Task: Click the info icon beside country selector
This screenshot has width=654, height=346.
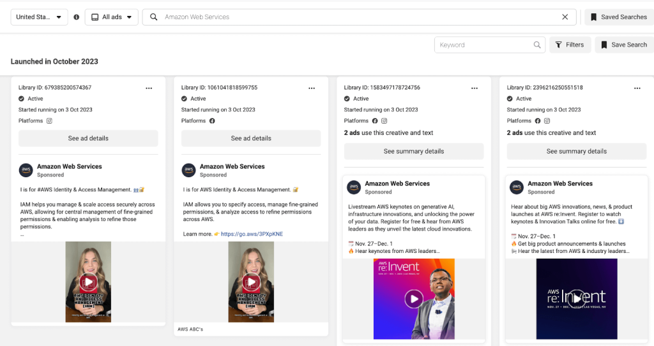Action: point(77,17)
